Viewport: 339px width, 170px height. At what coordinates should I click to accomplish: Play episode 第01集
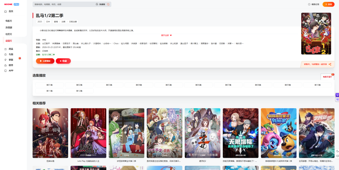tap(50, 85)
